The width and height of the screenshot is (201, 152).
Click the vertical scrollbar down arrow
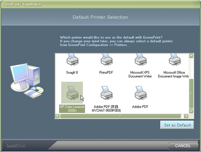point(191,111)
